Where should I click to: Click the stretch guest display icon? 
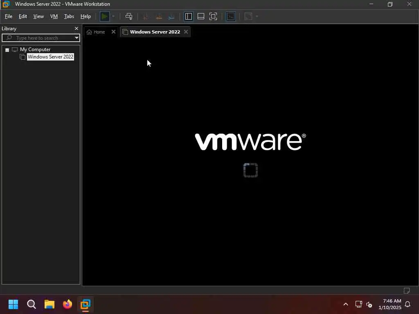tap(248, 16)
